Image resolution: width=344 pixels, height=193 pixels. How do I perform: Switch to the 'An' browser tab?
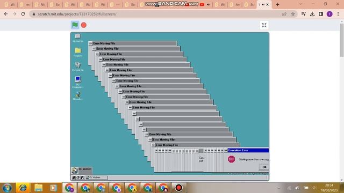pos(234,5)
